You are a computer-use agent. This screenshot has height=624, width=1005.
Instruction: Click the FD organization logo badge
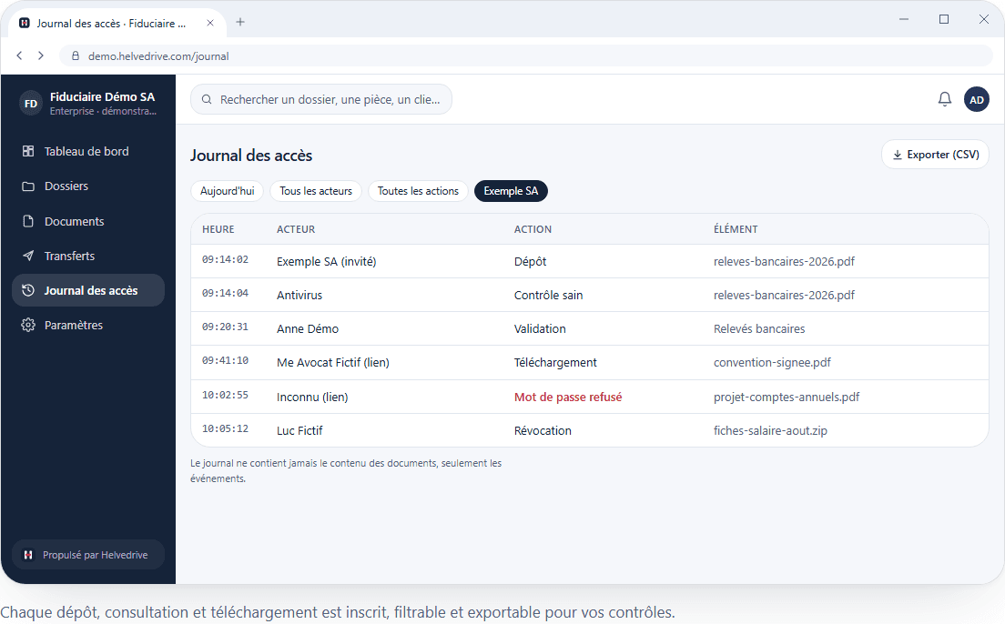[x=31, y=103]
